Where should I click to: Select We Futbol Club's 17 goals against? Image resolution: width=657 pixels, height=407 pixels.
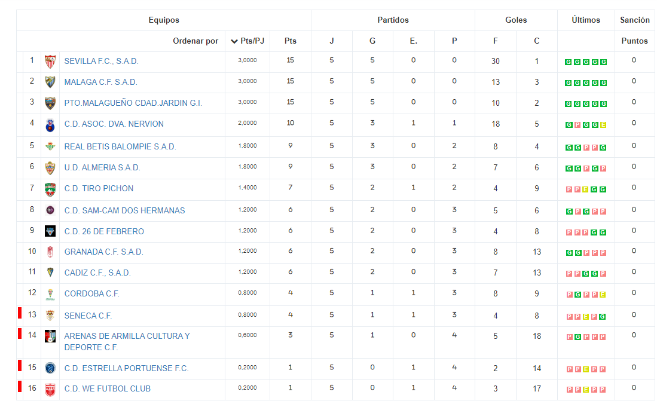pyautogui.click(x=537, y=389)
